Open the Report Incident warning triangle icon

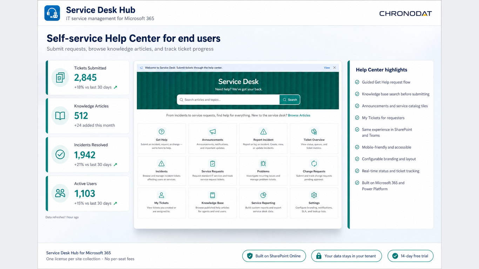click(x=263, y=132)
